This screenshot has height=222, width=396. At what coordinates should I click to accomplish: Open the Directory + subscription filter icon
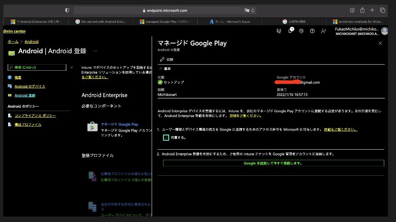coord(279,31)
